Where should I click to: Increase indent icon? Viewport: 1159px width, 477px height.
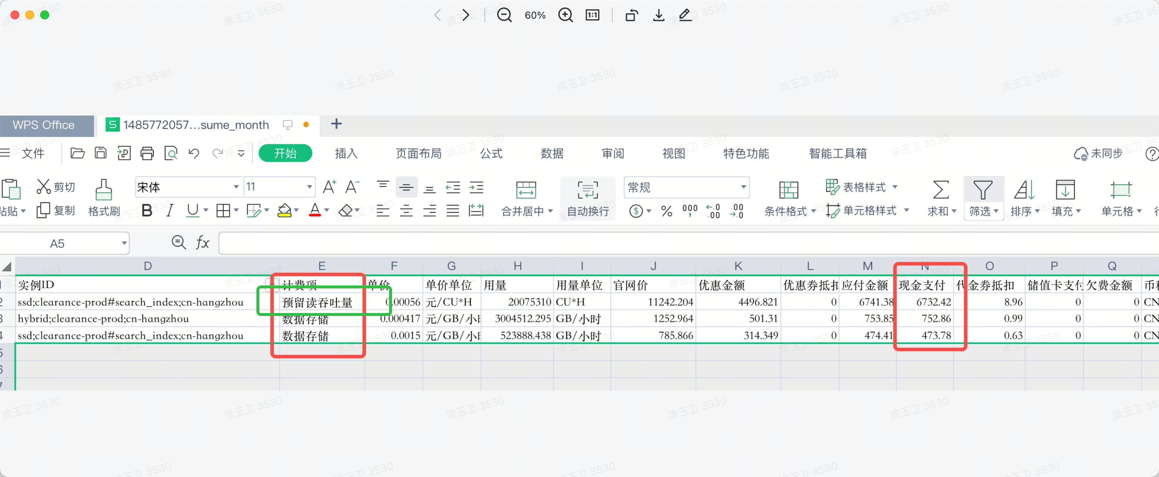click(x=476, y=187)
